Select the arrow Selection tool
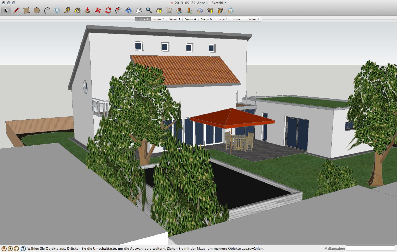Viewport: 397px width, 252px height. (x=6, y=10)
